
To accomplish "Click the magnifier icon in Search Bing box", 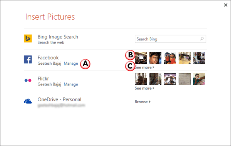I will pyautogui.click(x=202, y=39).
